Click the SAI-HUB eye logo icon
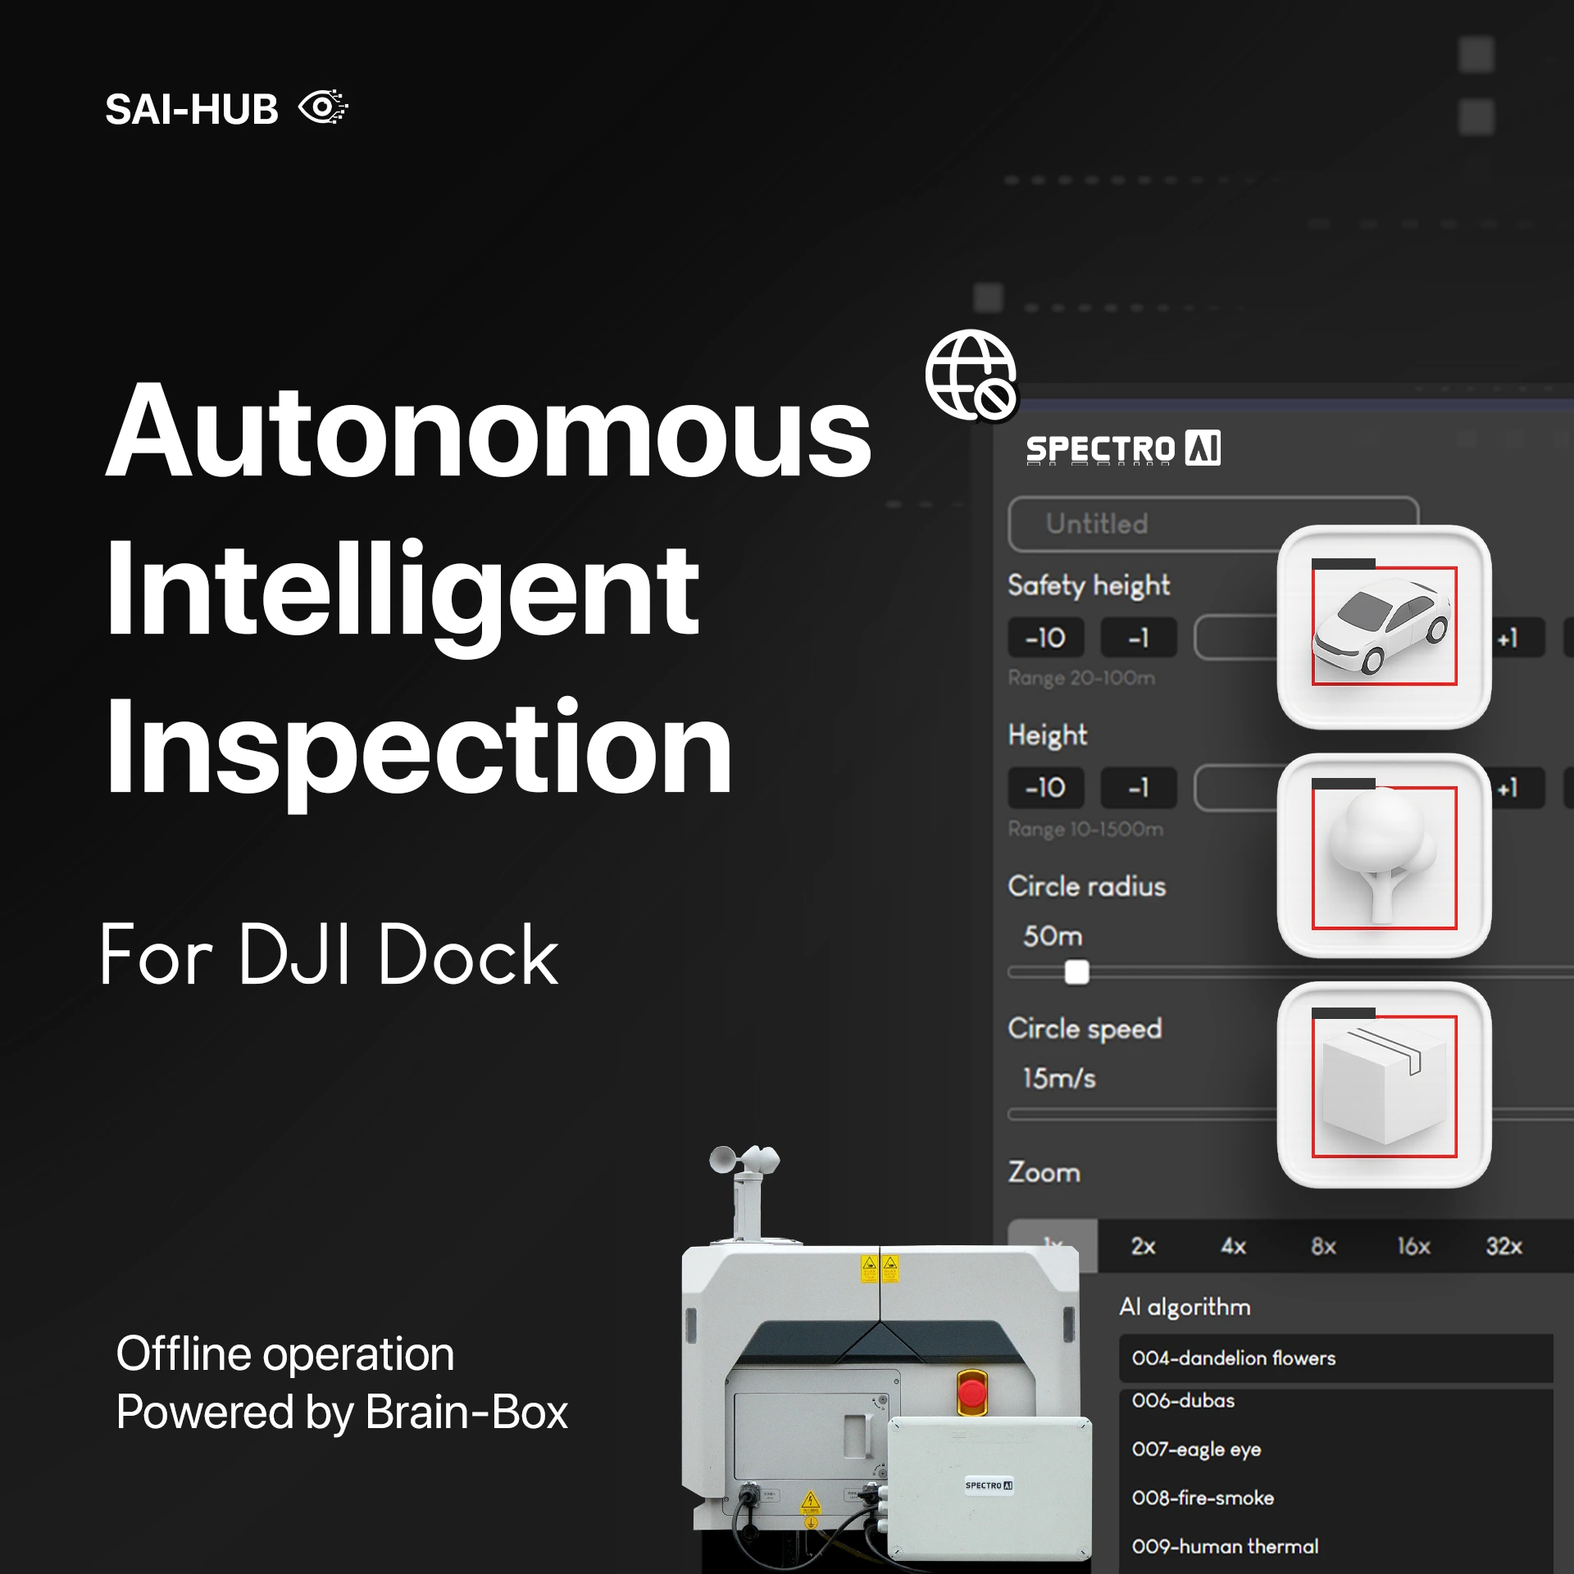Screen dimensions: 1574x1574 (x=323, y=107)
